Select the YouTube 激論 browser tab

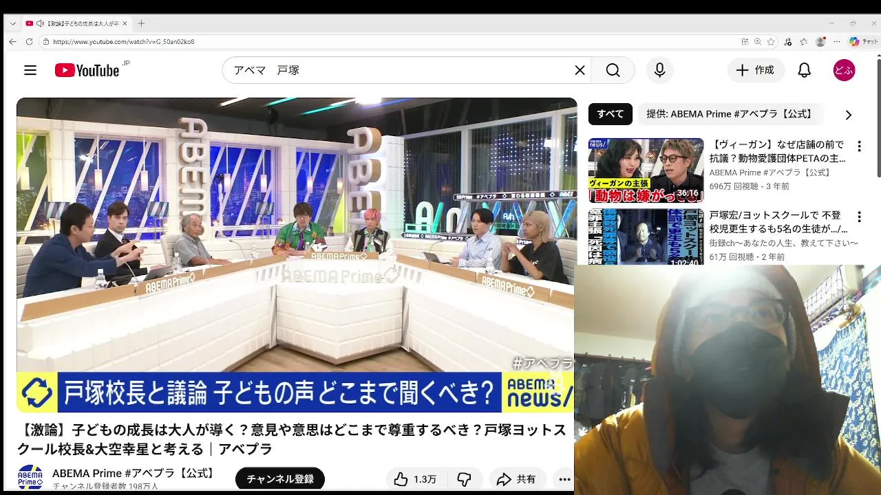pos(76,23)
